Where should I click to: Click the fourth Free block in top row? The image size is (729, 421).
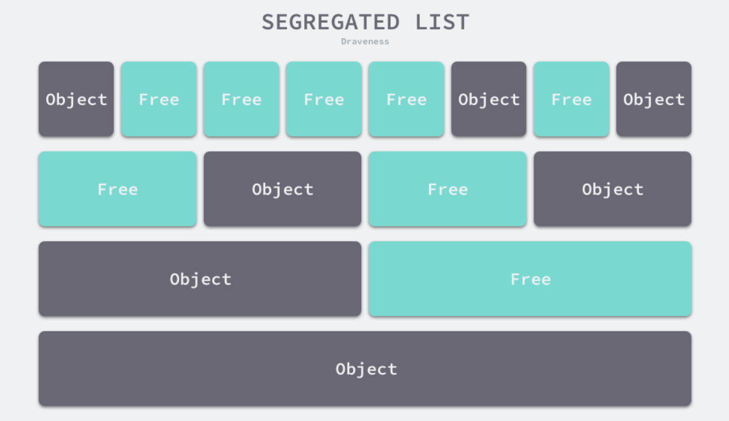click(x=406, y=99)
